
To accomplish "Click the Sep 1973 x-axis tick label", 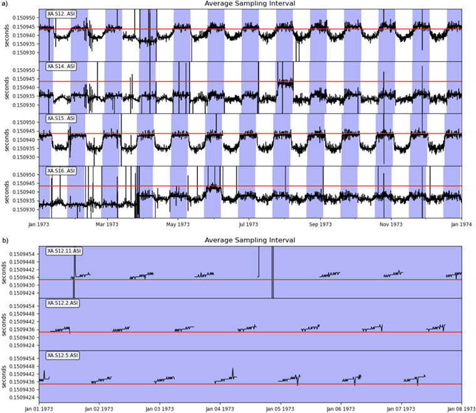I will point(320,225).
